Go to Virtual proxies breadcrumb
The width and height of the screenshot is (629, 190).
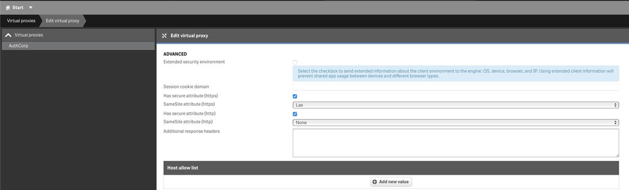[21, 21]
